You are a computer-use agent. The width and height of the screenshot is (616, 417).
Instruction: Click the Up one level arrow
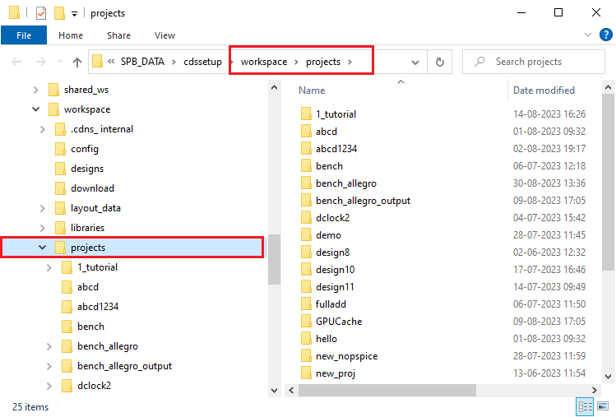point(77,62)
